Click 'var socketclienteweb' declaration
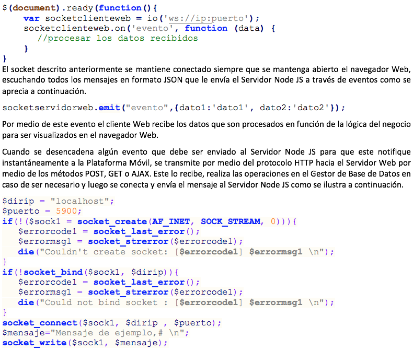The height and width of the screenshot is (351, 413). [77, 18]
